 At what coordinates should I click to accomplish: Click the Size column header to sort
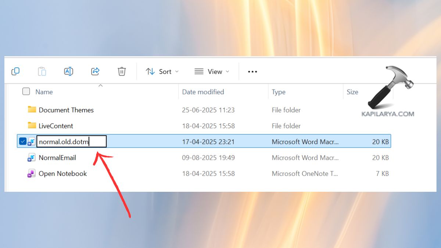point(352,92)
